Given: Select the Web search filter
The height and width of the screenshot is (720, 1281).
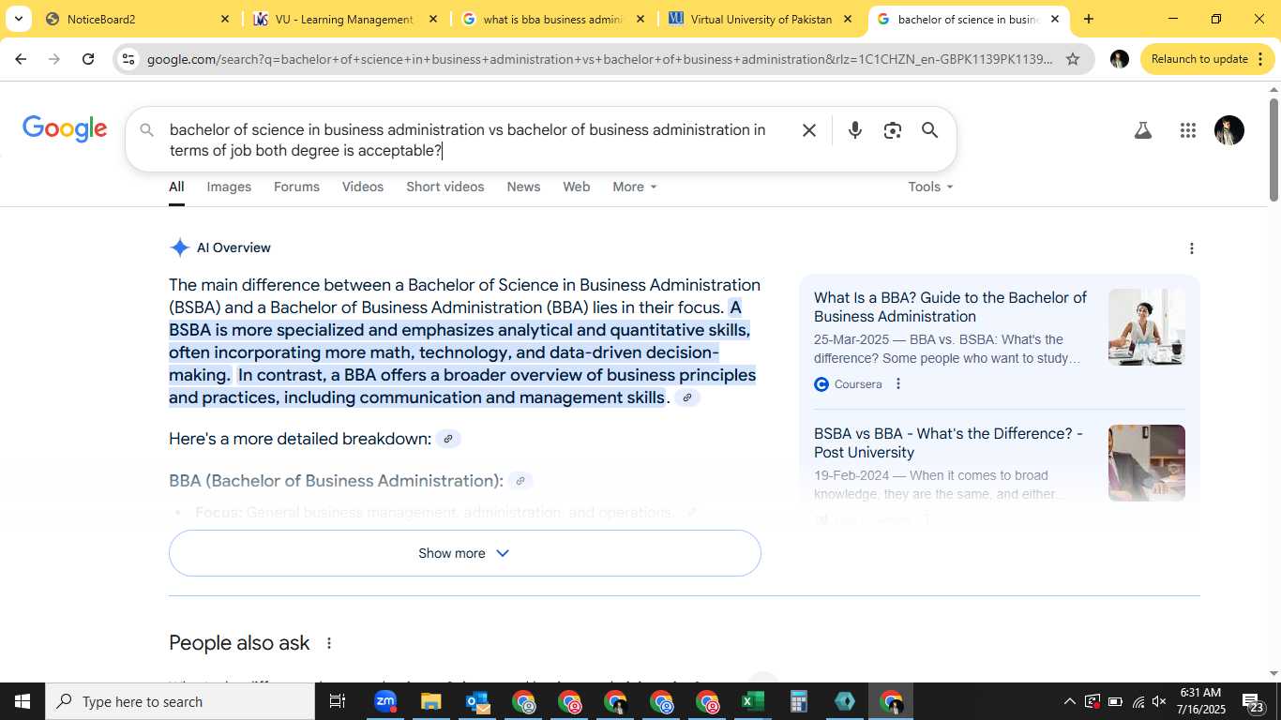Looking at the screenshot, I should click(x=577, y=187).
